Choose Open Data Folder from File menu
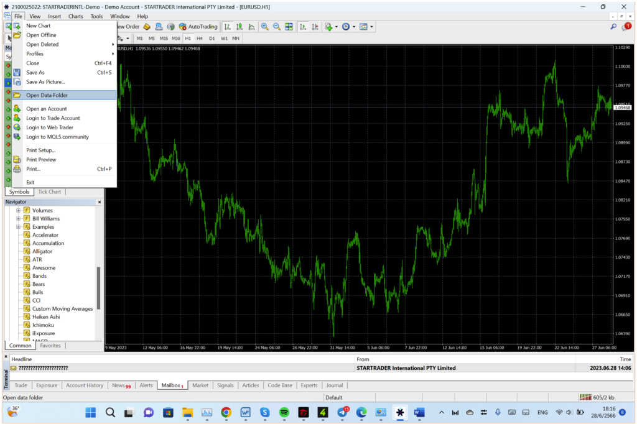This screenshot has height=424, width=637. click(x=64, y=95)
